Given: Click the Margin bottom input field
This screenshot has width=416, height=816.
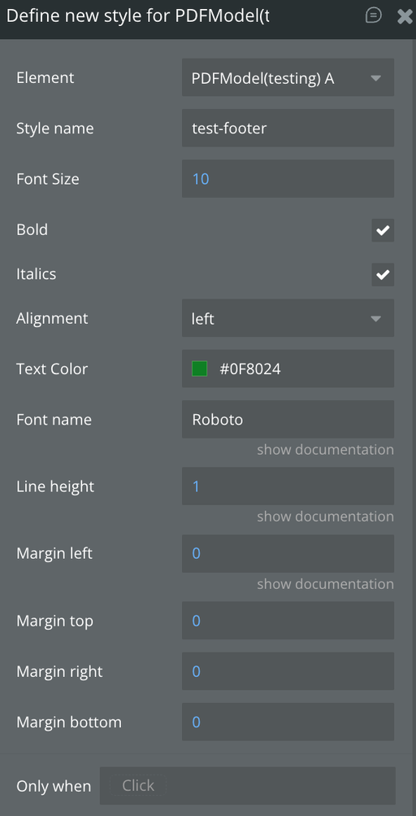Looking at the screenshot, I should click(288, 722).
